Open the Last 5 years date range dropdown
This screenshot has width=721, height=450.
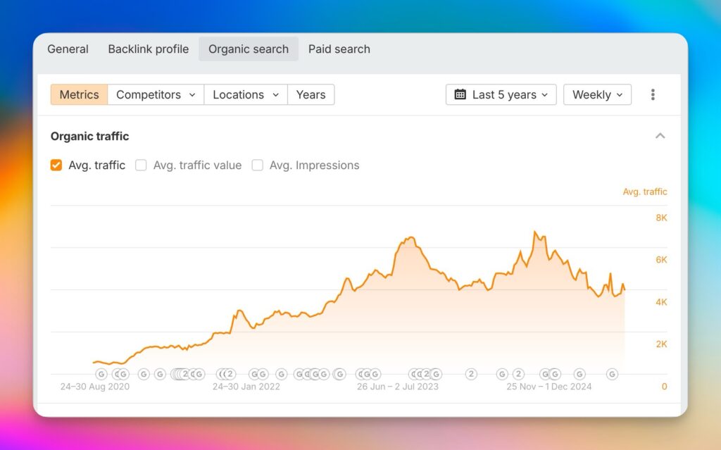[x=501, y=94]
